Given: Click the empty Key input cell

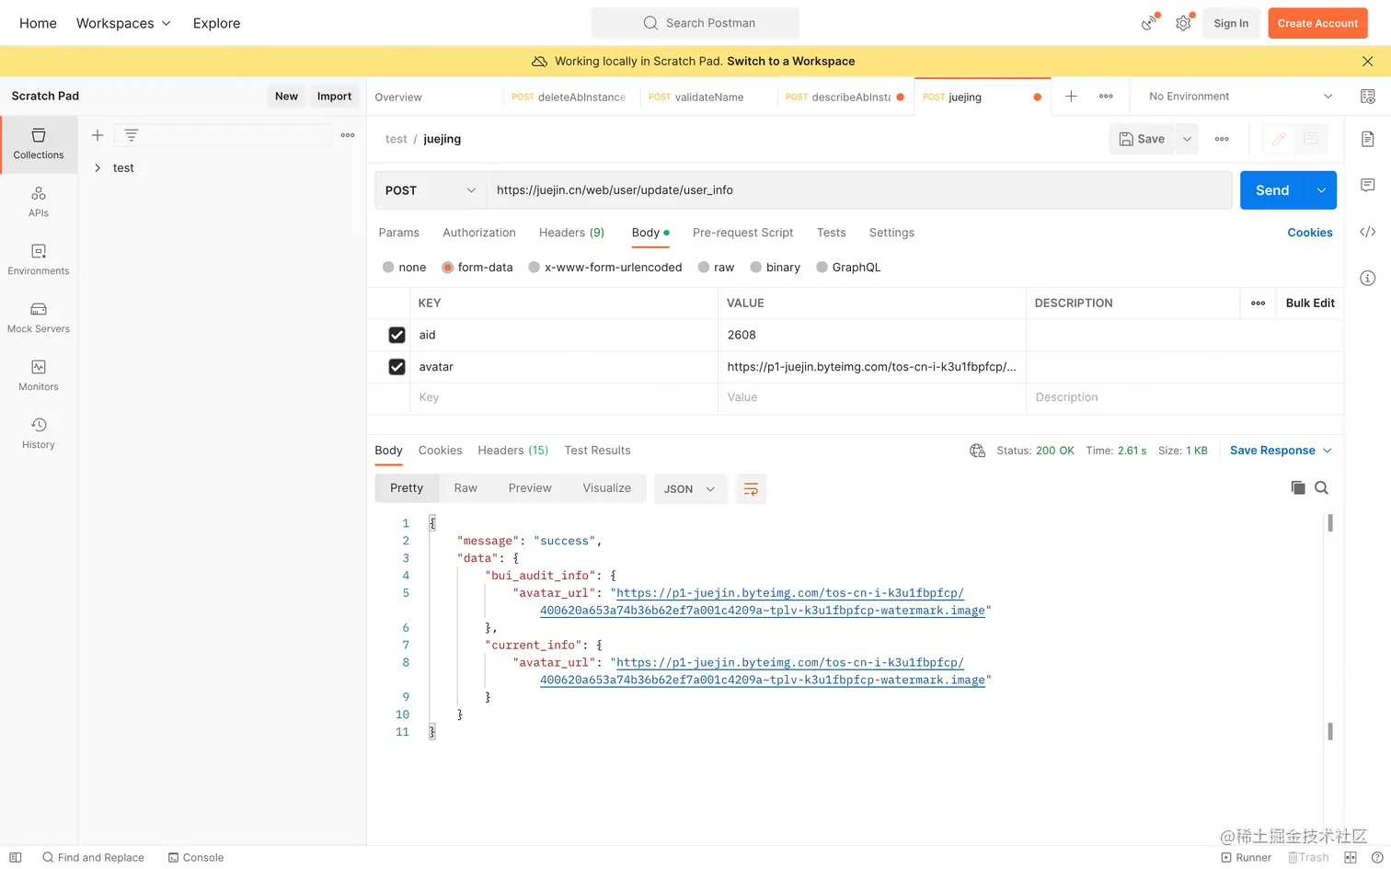Looking at the screenshot, I should 564,397.
